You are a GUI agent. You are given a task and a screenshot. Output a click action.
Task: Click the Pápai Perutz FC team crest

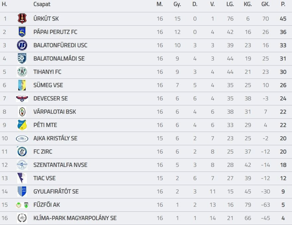click(x=22, y=32)
